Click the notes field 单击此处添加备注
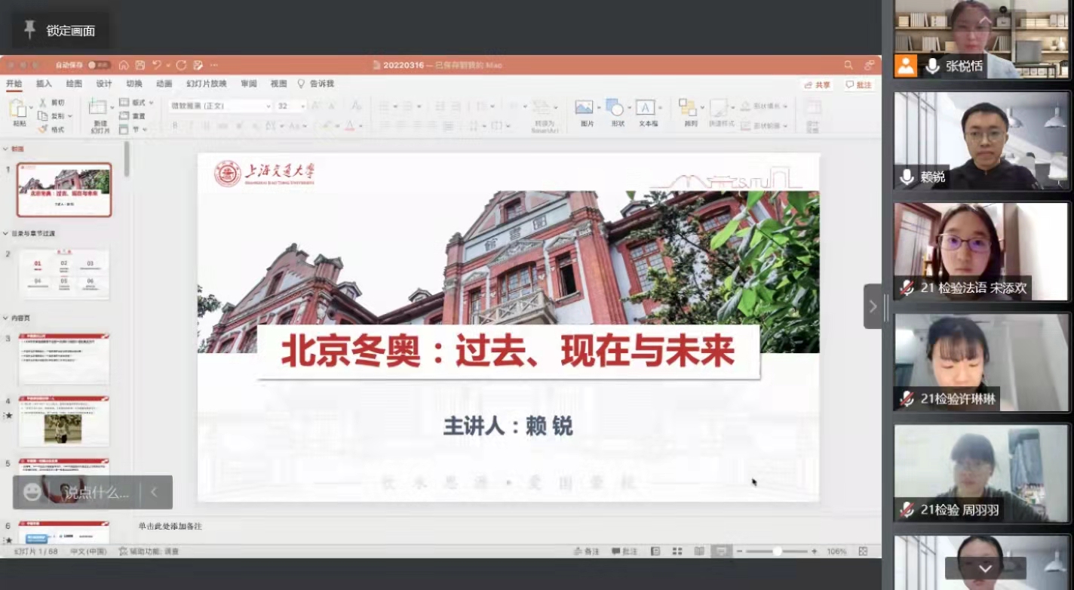 click(x=170, y=526)
